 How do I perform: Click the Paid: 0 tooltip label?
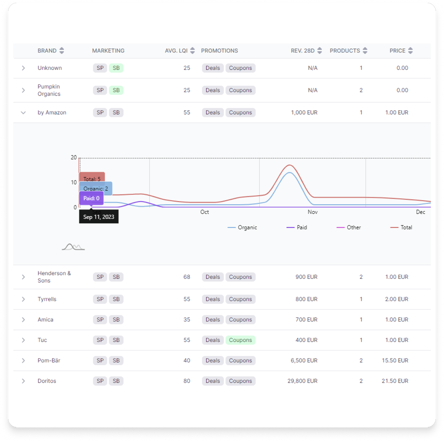(92, 198)
